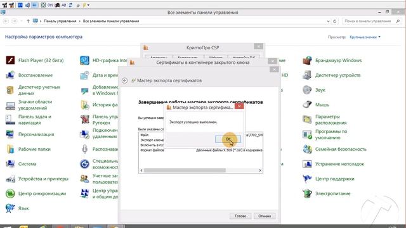
Task: Open the Распознавание речи microphone icon
Action: click(84, 149)
